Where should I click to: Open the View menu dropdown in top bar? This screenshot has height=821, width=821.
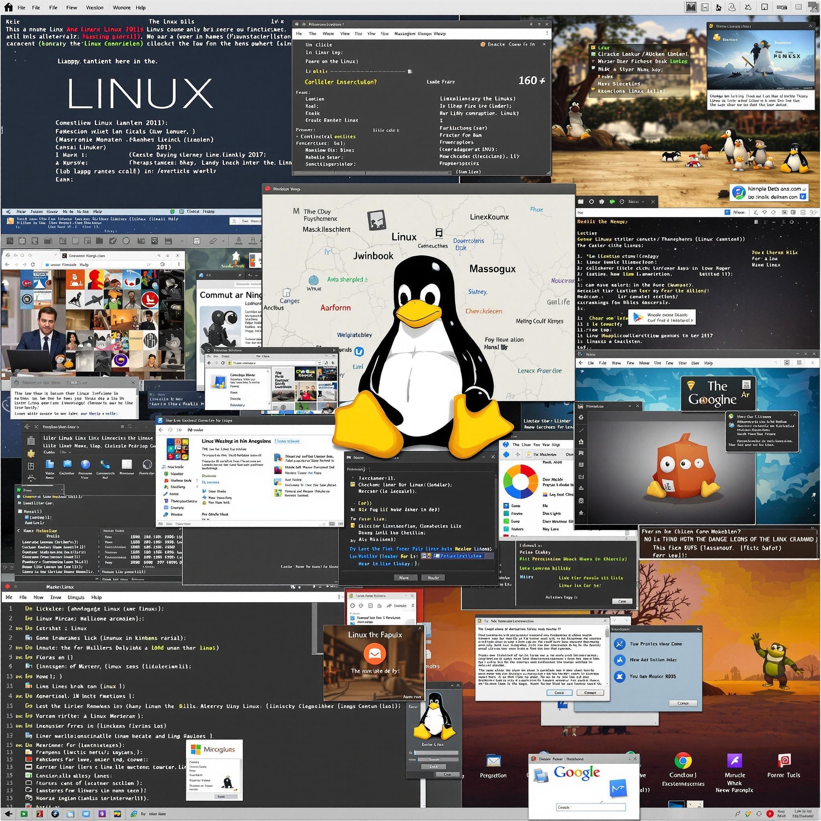point(72,7)
